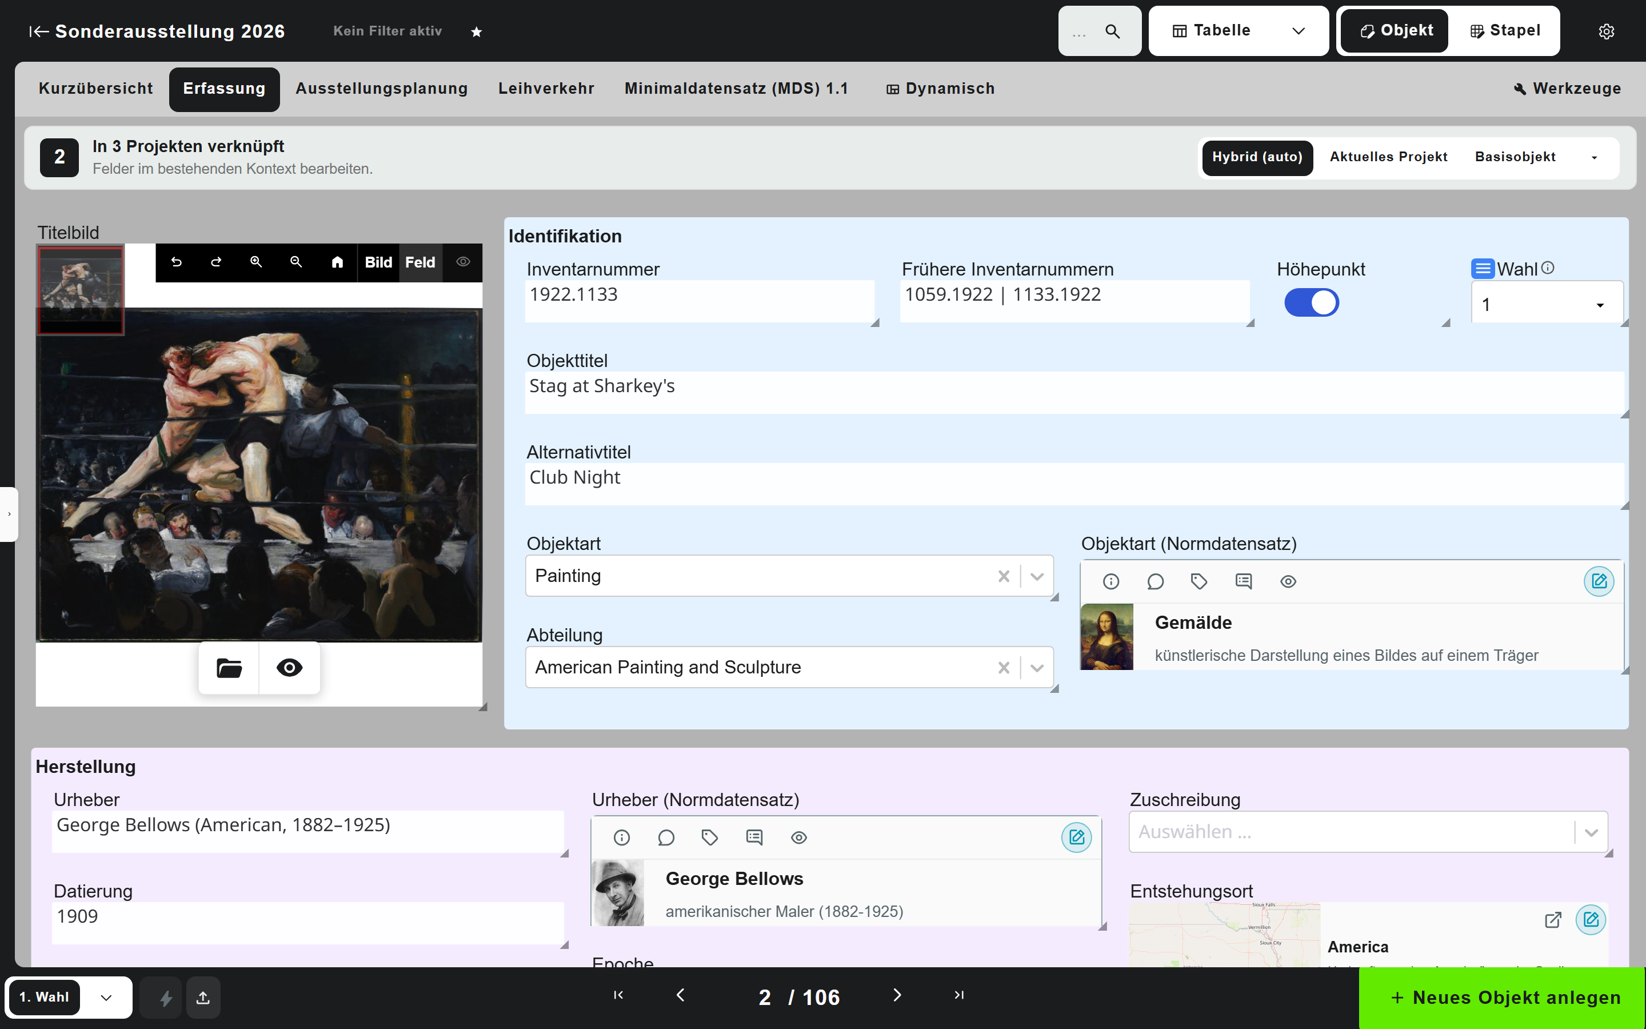Switch to the Dynamisch tab
The height and width of the screenshot is (1029, 1646).
tap(941, 89)
